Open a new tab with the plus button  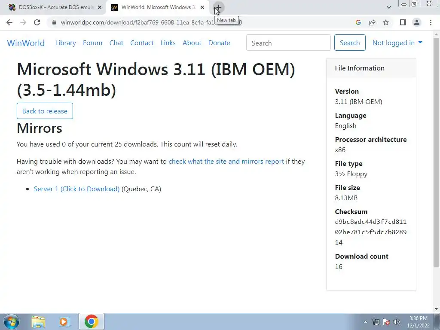pos(218,8)
